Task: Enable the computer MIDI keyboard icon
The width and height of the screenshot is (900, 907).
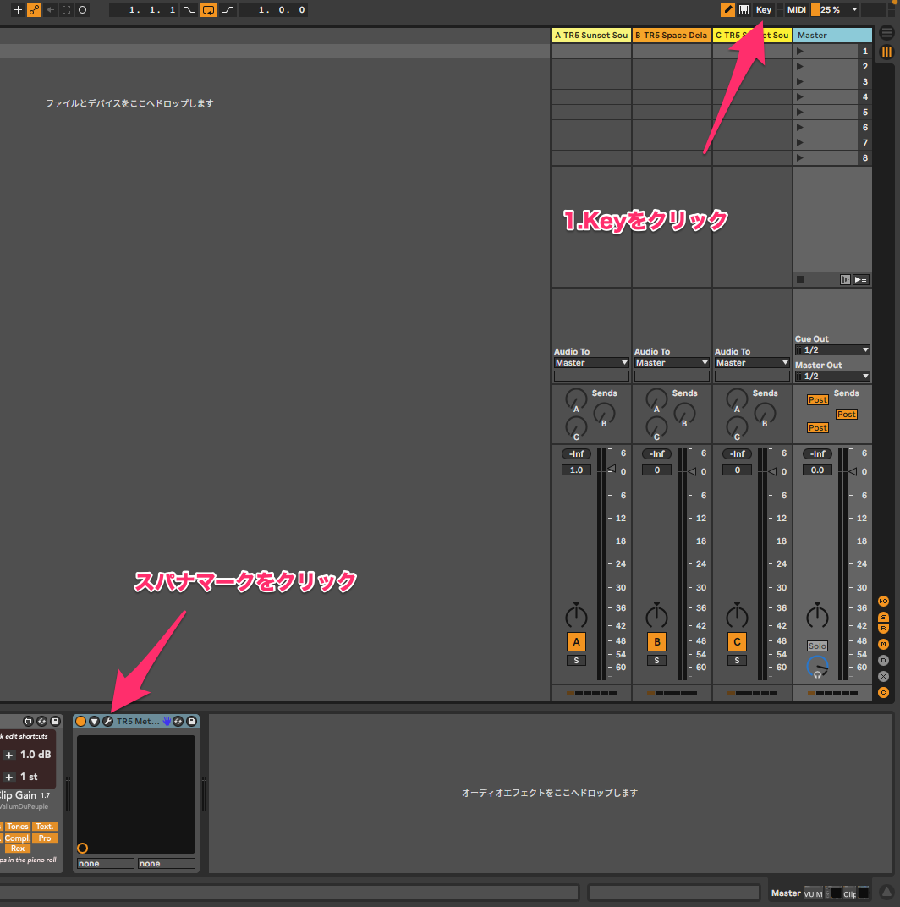Action: [744, 10]
